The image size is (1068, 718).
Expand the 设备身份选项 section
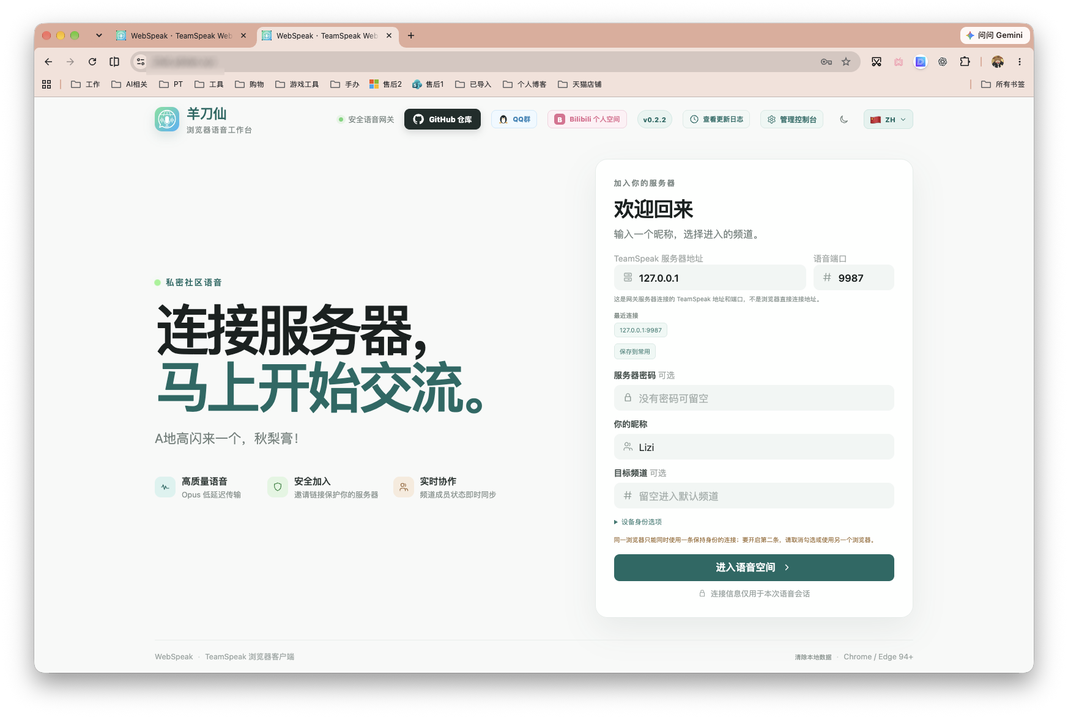(x=638, y=522)
